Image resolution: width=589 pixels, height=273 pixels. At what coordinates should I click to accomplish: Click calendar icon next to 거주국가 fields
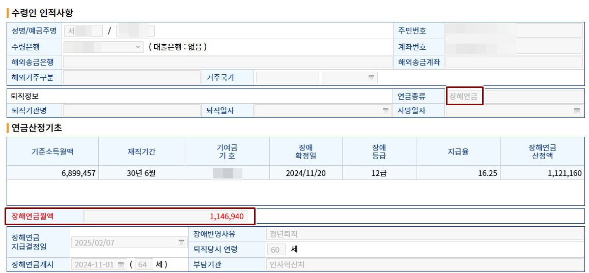click(371, 78)
